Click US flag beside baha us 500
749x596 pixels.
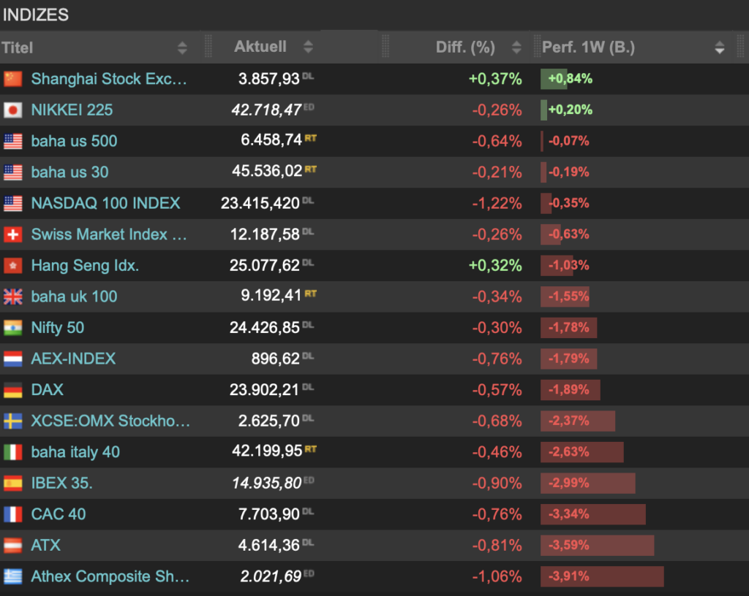pyautogui.click(x=13, y=141)
